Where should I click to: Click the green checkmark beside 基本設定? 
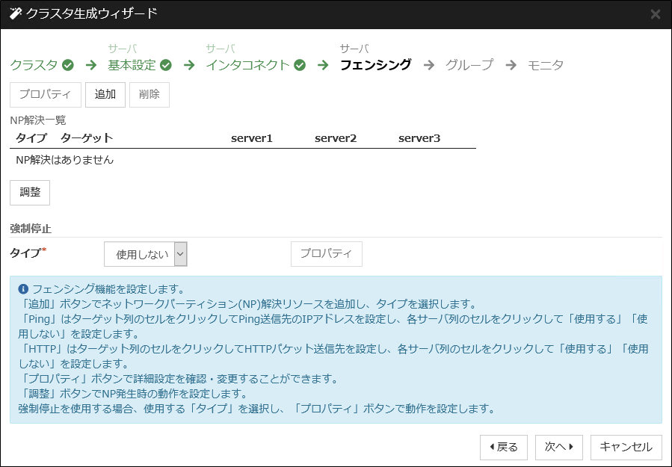coord(164,65)
